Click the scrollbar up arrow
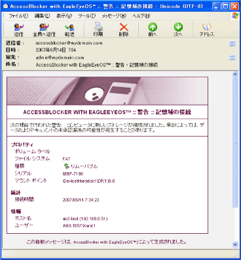241x260 pixels. click(235, 74)
